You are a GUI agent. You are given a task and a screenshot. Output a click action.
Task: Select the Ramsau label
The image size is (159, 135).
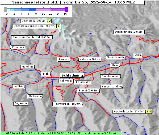(64, 60)
